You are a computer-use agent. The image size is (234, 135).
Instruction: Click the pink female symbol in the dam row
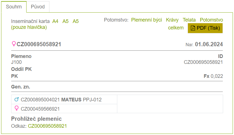pyautogui.click(x=17, y=109)
